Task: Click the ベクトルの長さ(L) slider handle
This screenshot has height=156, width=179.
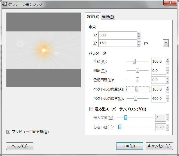Action: pyautogui.click(x=135, y=98)
